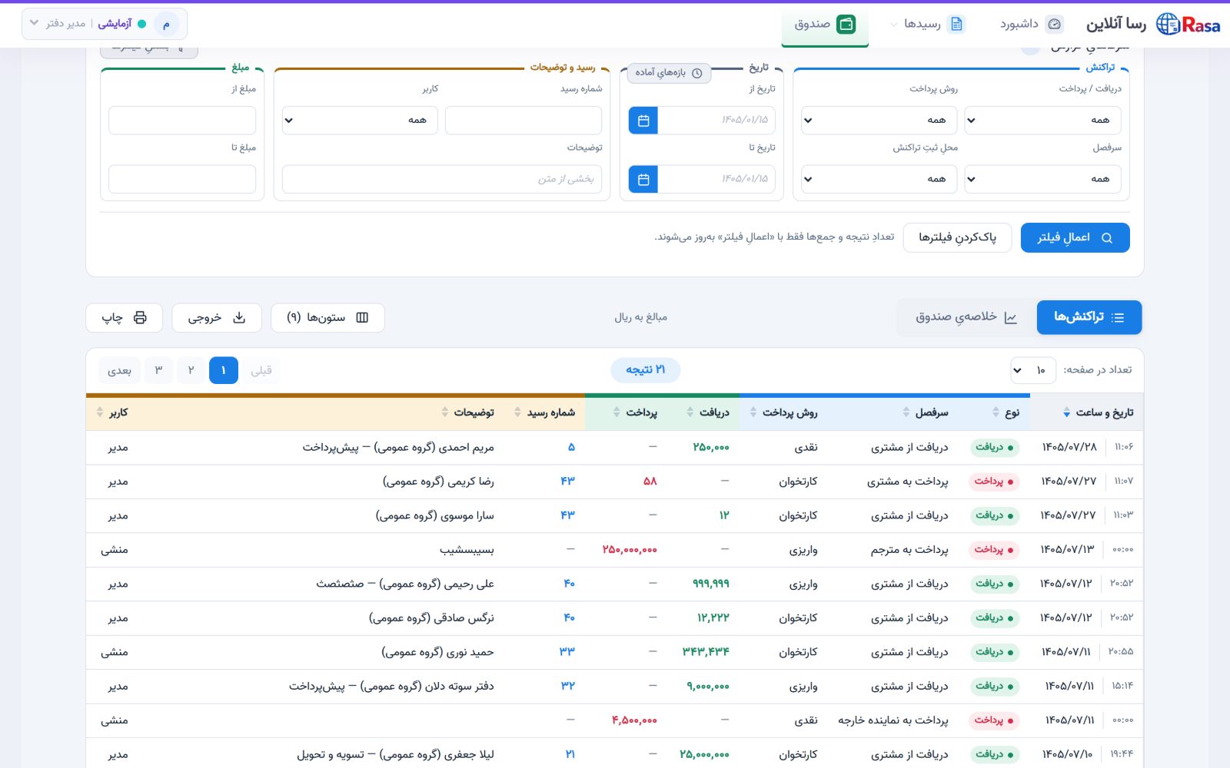
Task: Open the آزمایشی user profile dropdown
Action: (x=105, y=24)
